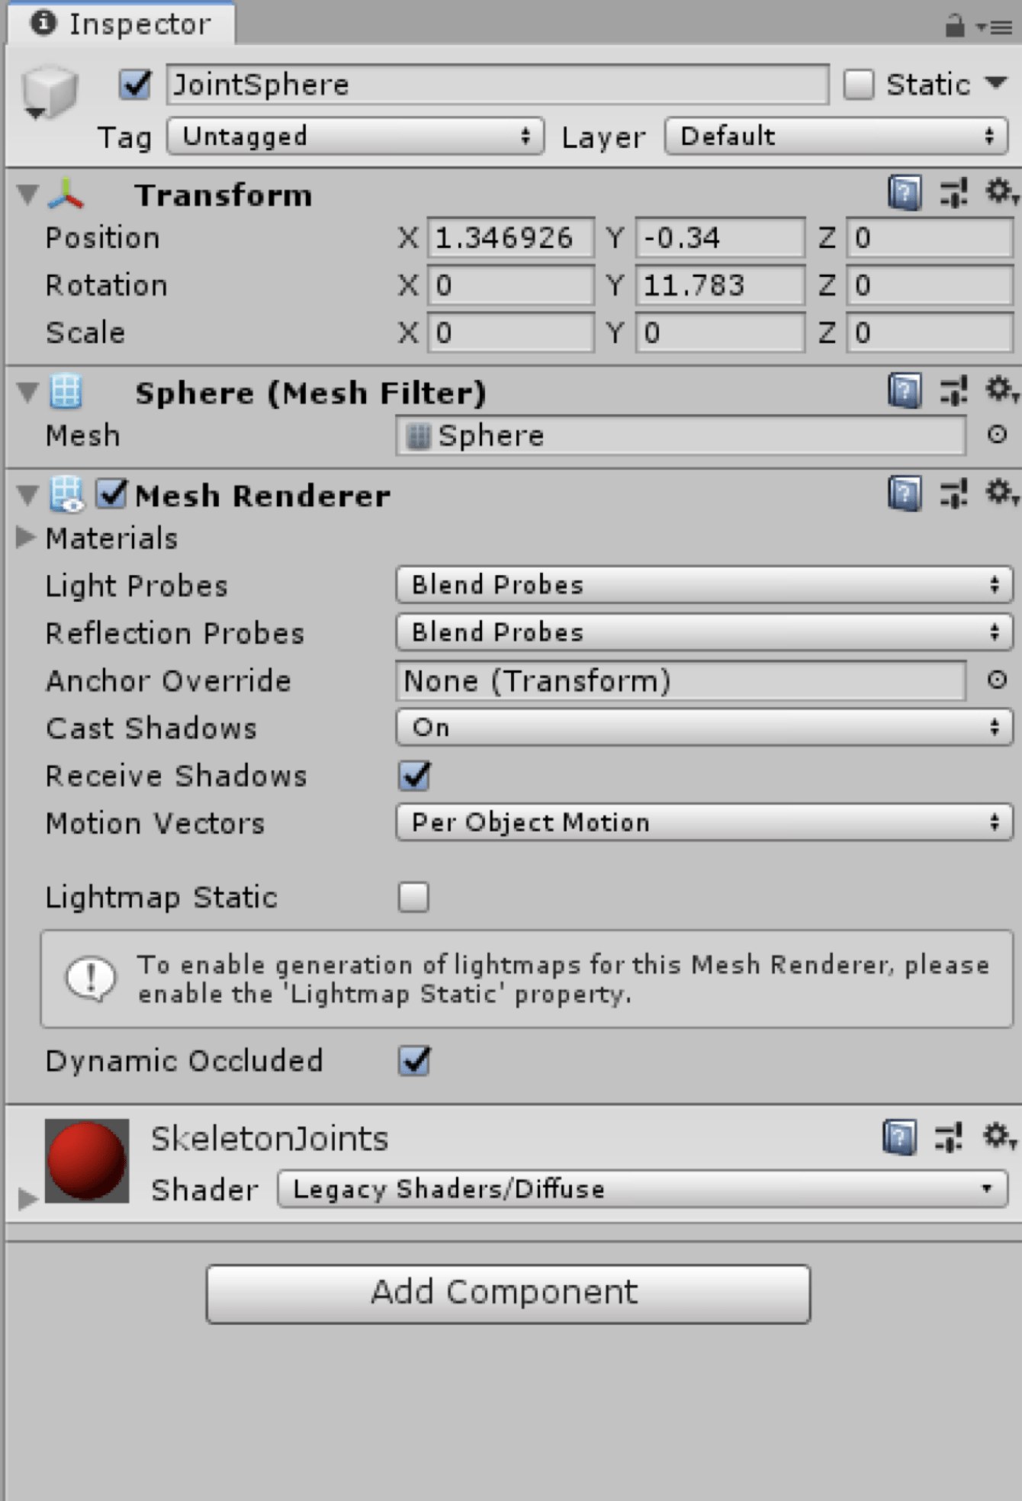The height and width of the screenshot is (1501, 1022).
Task: Uncheck Dynamic Occluded
Action: click(x=414, y=1061)
